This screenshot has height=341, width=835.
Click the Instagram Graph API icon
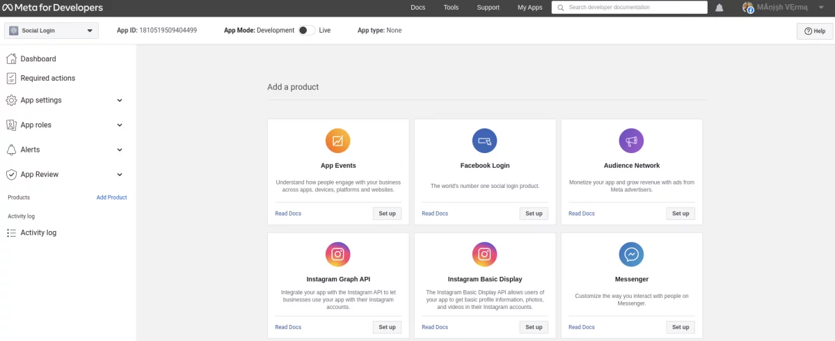(x=338, y=255)
